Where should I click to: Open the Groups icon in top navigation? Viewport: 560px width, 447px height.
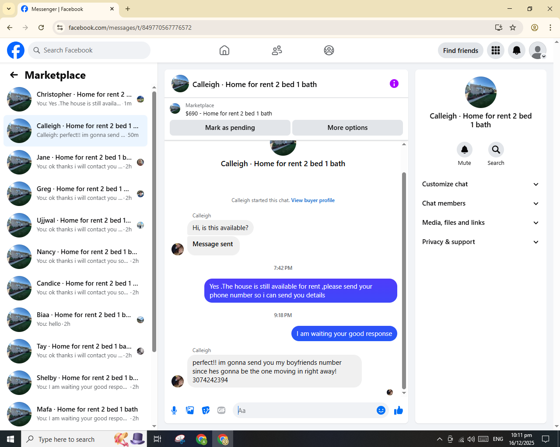tap(329, 50)
